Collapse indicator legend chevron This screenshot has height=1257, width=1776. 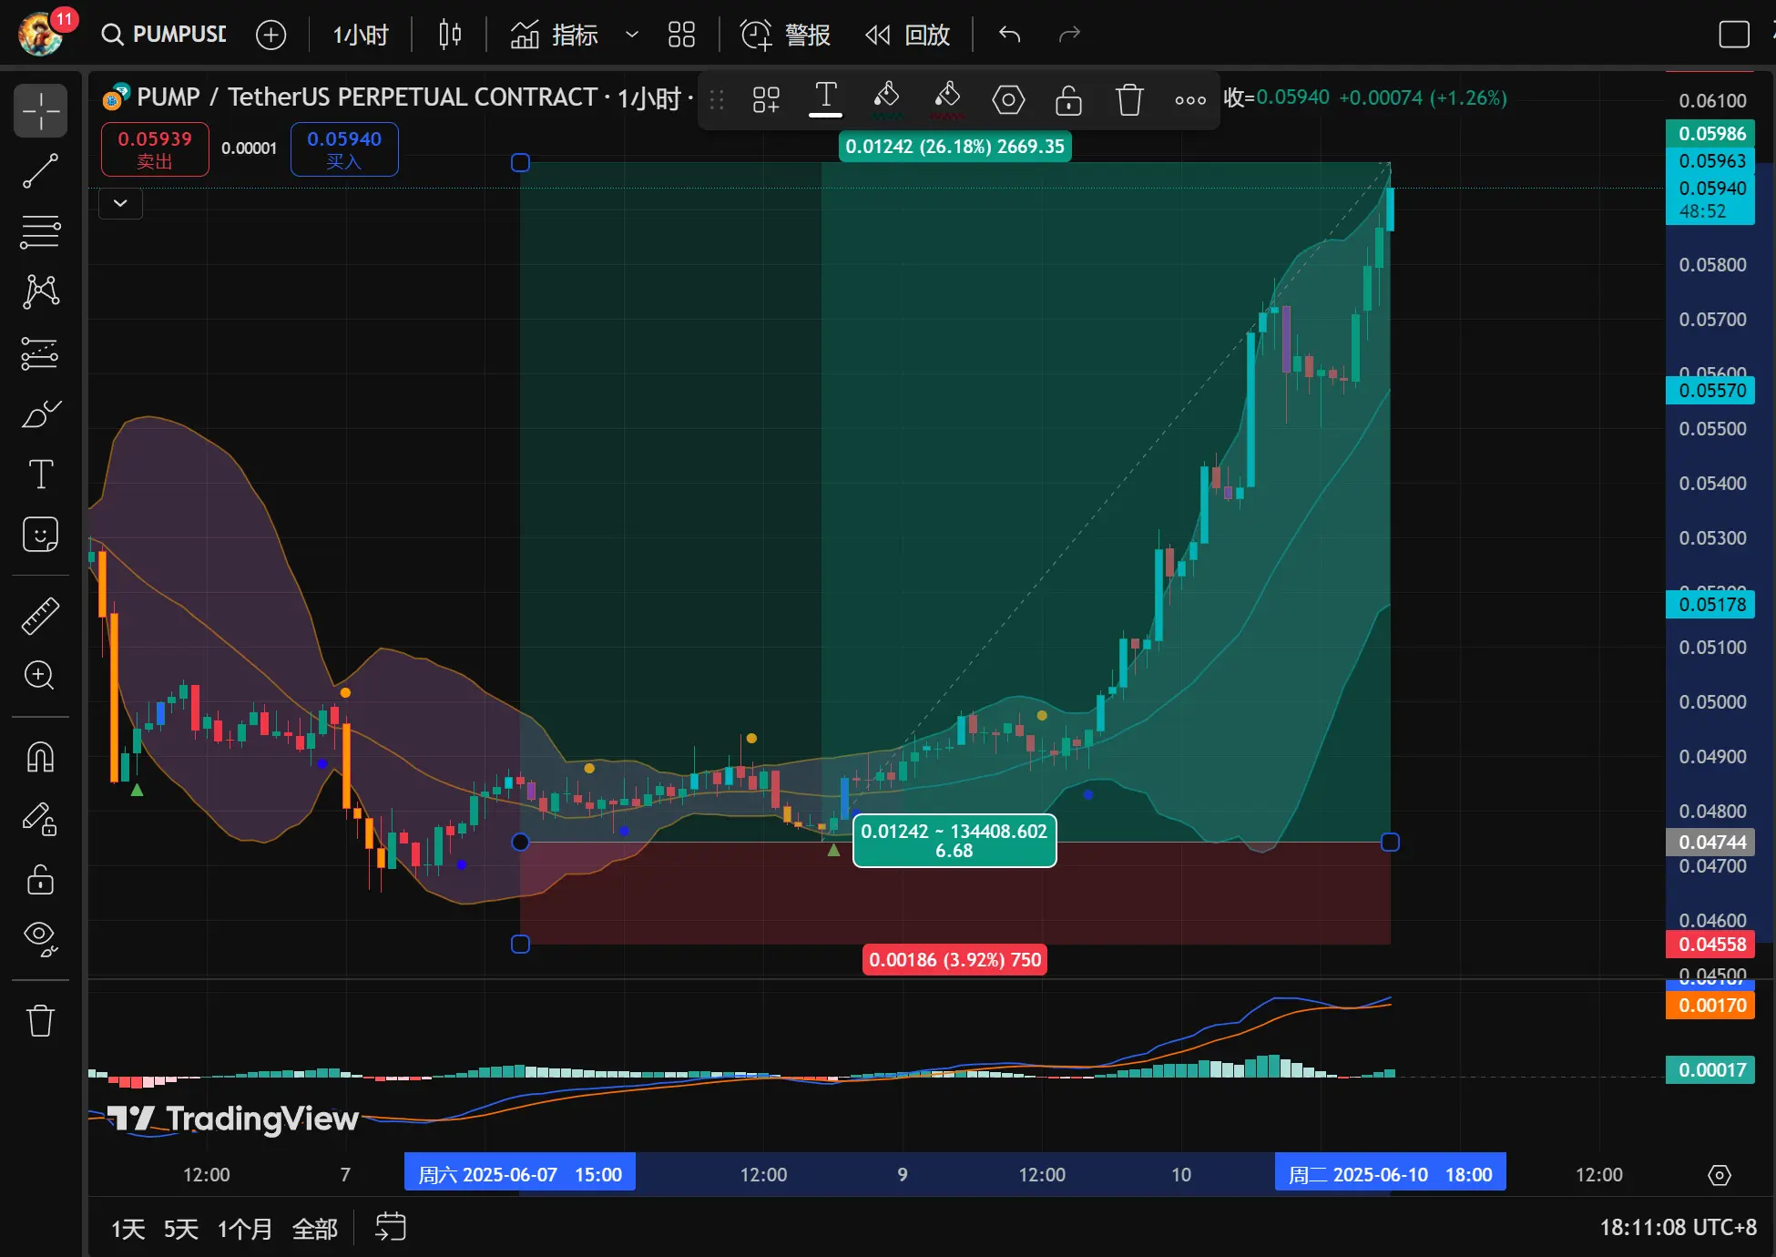pyautogui.click(x=120, y=203)
